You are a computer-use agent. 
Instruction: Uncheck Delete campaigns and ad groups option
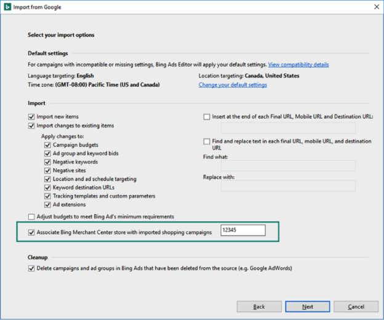[x=31, y=268]
